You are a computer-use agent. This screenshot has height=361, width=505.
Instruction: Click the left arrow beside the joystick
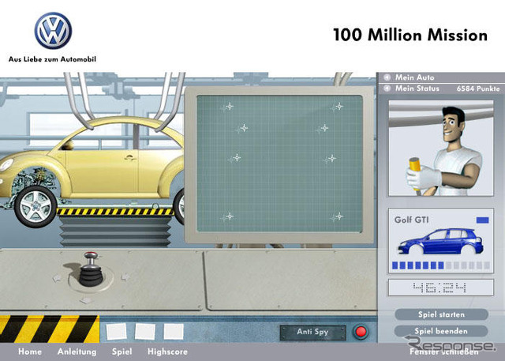click(56, 278)
